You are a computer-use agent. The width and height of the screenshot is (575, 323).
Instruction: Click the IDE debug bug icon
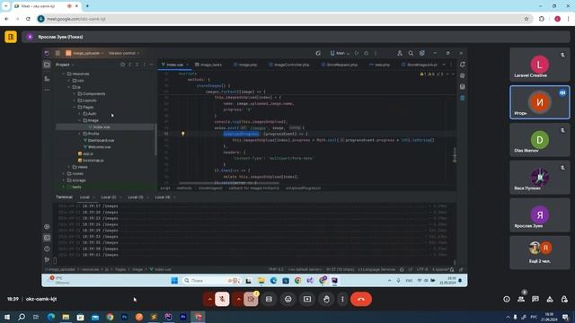coord(366,54)
